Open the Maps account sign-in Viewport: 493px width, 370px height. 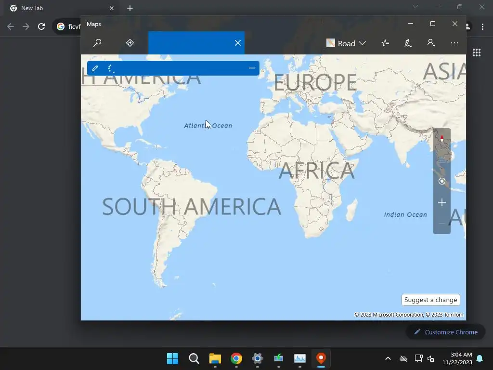tap(431, 43)
